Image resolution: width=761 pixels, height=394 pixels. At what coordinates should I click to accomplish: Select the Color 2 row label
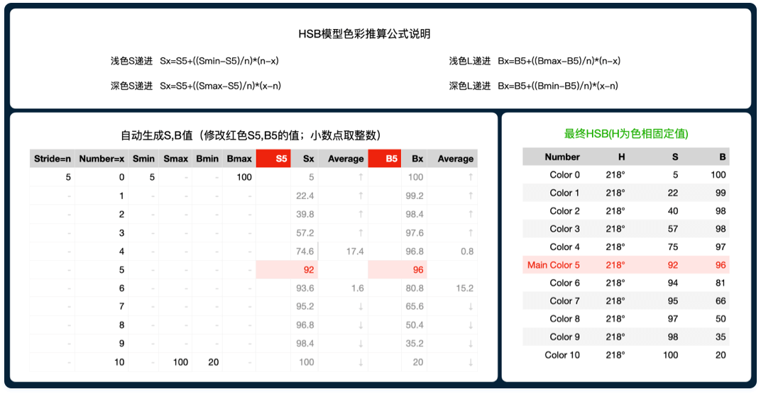tap(564, 210)
